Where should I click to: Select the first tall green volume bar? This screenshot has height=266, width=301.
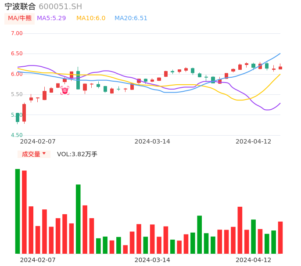[x=18, y=211]
